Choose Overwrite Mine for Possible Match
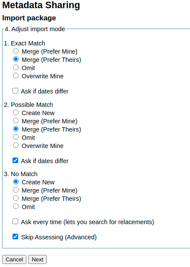This screenshot has width=190, height=267. pos(16,145)
